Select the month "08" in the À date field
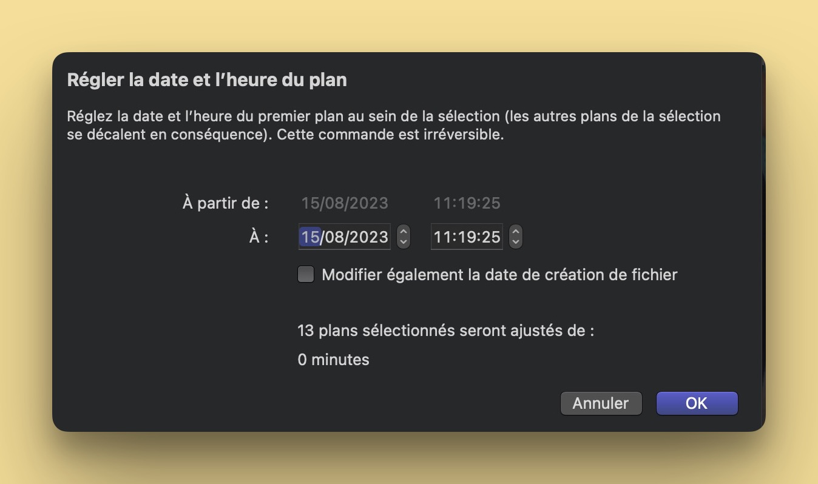818x484 pixels. 334,237
